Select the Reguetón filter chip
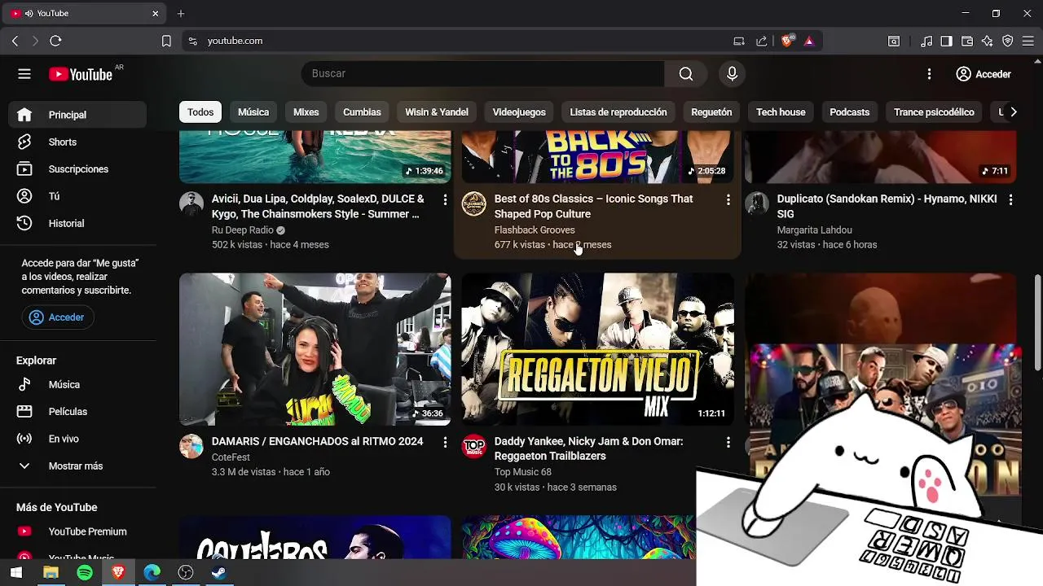Screen dimensions: 1043x586 click(x=711, y=112)
